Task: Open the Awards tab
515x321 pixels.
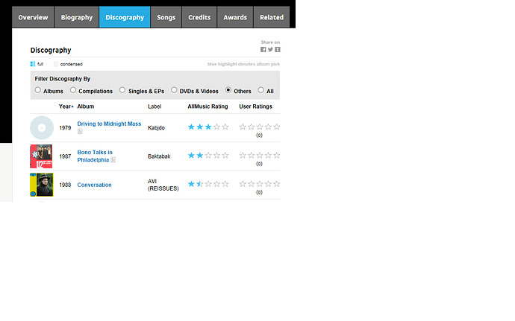Action: [235, 17]
